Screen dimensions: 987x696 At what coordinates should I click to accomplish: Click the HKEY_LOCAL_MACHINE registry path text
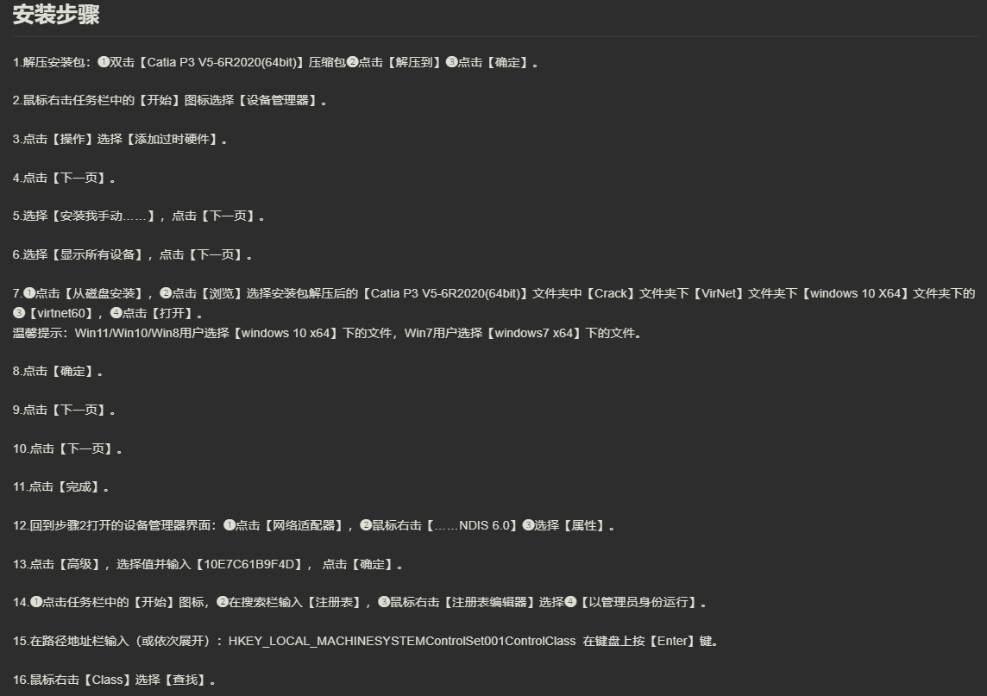pos(401,642)
